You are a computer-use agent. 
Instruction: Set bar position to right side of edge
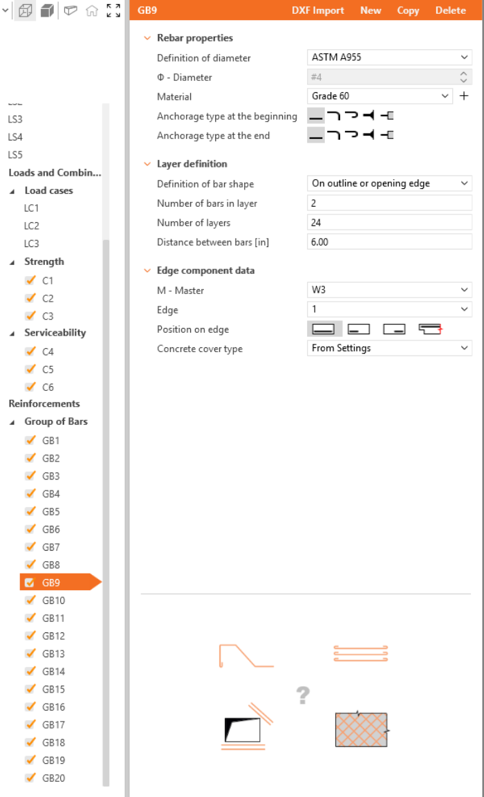click(394, 329)
